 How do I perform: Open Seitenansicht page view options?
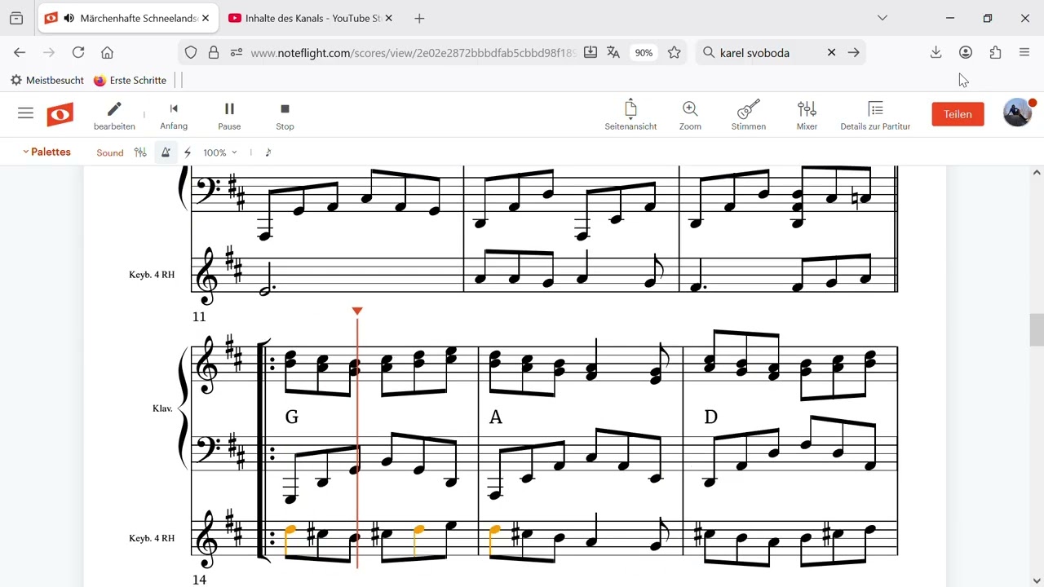click(630, 115)
